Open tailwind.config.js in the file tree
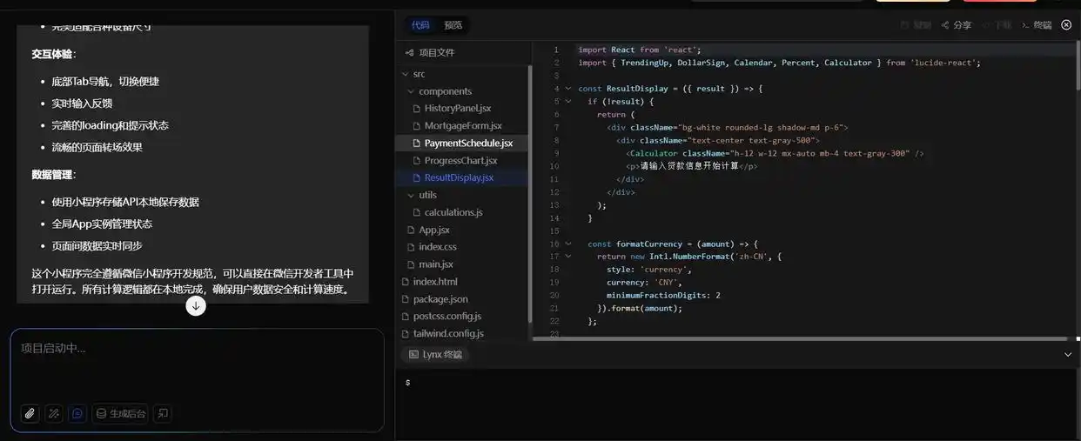Image resolution: width=1081 pixels, height=441 pixels. tap(448, 333)
